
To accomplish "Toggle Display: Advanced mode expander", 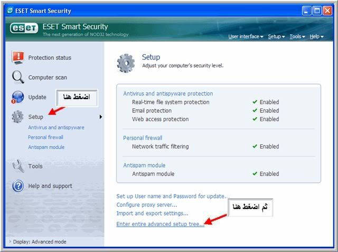I will 10,241.
